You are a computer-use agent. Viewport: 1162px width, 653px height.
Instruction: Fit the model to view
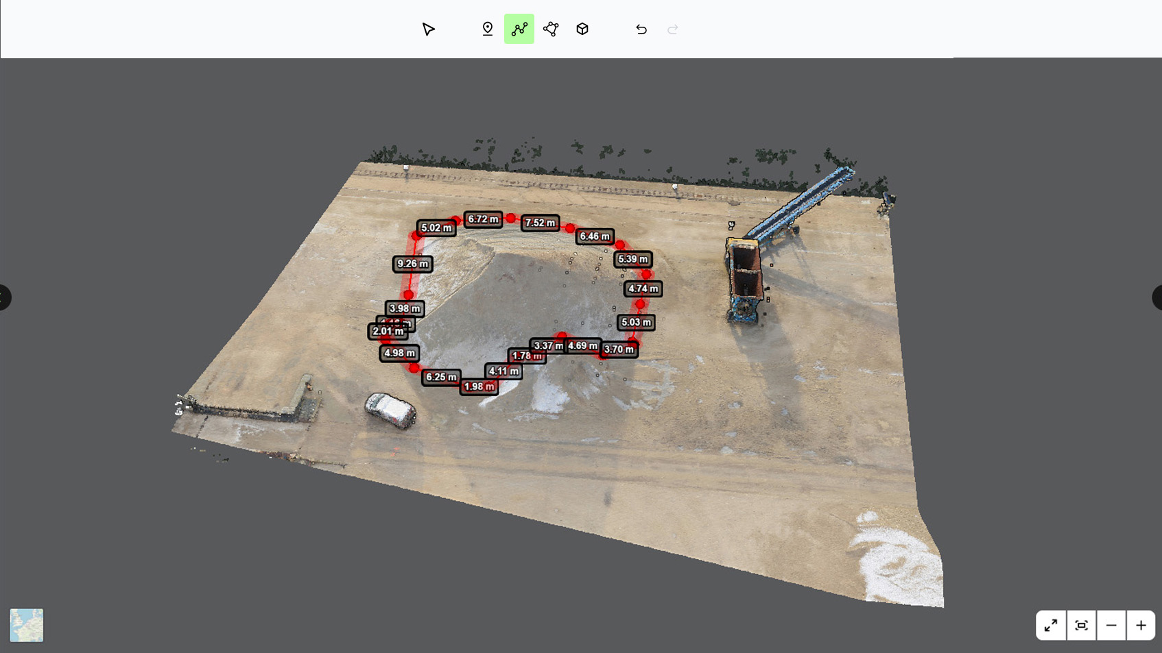[x=1082, y=626]
